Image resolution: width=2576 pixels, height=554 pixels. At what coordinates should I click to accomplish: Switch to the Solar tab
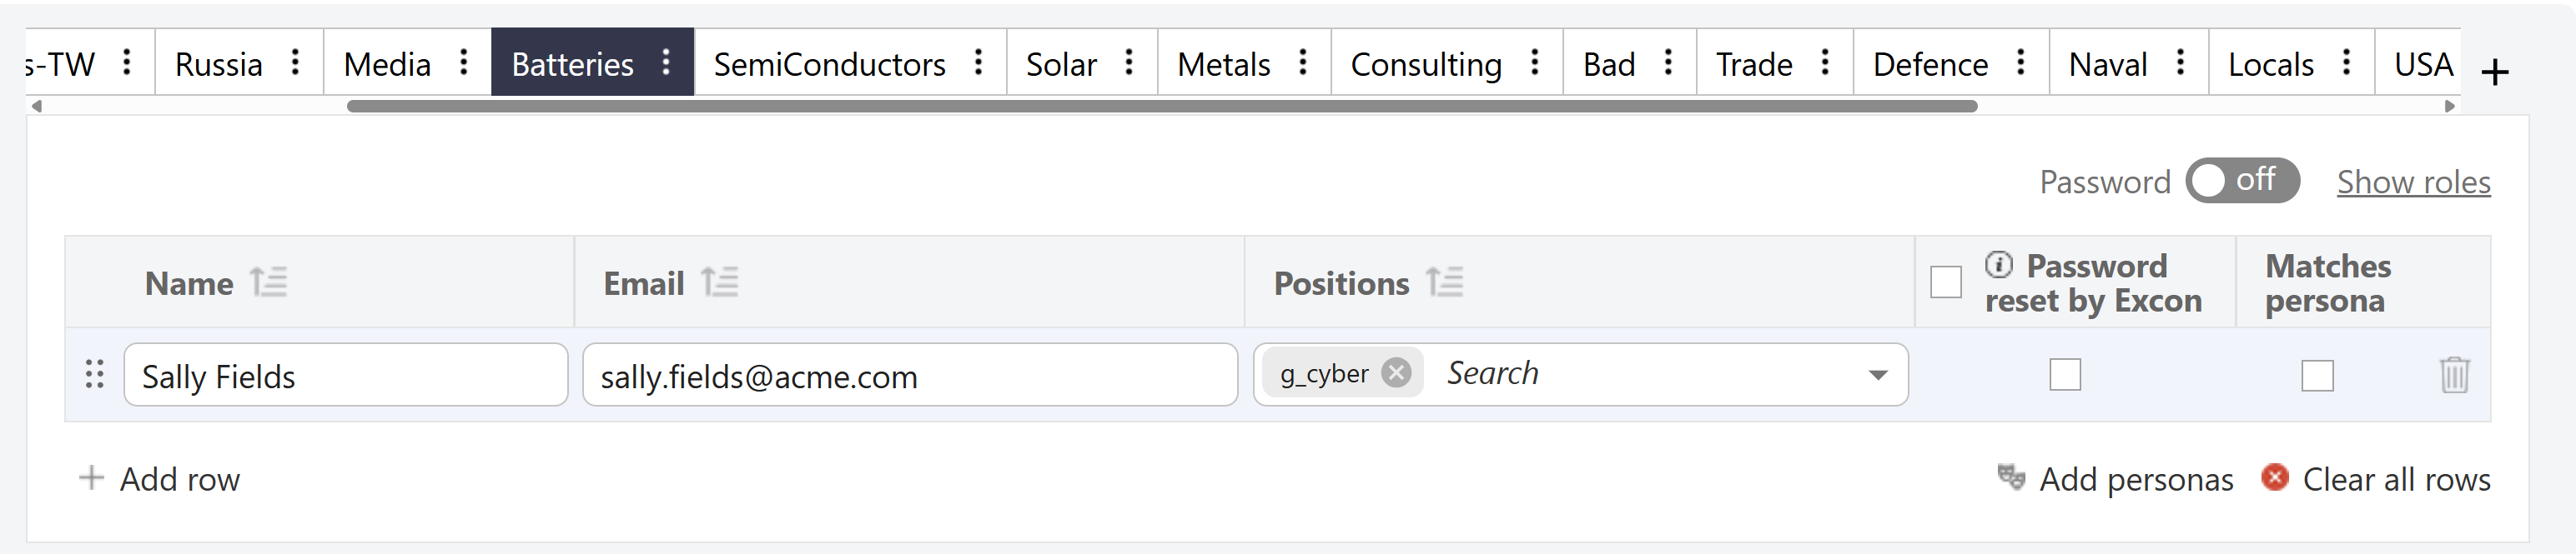[1061, 64]
